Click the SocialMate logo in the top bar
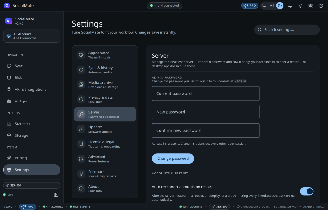The image size is (328, 210). 7,6
